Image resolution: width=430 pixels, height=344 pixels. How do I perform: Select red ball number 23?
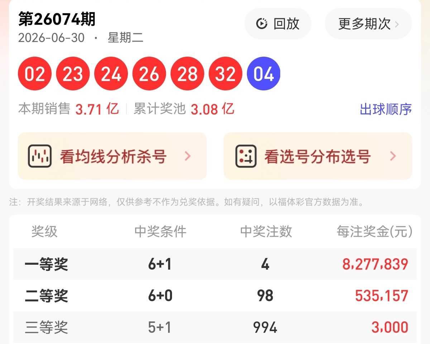(73, 74)
